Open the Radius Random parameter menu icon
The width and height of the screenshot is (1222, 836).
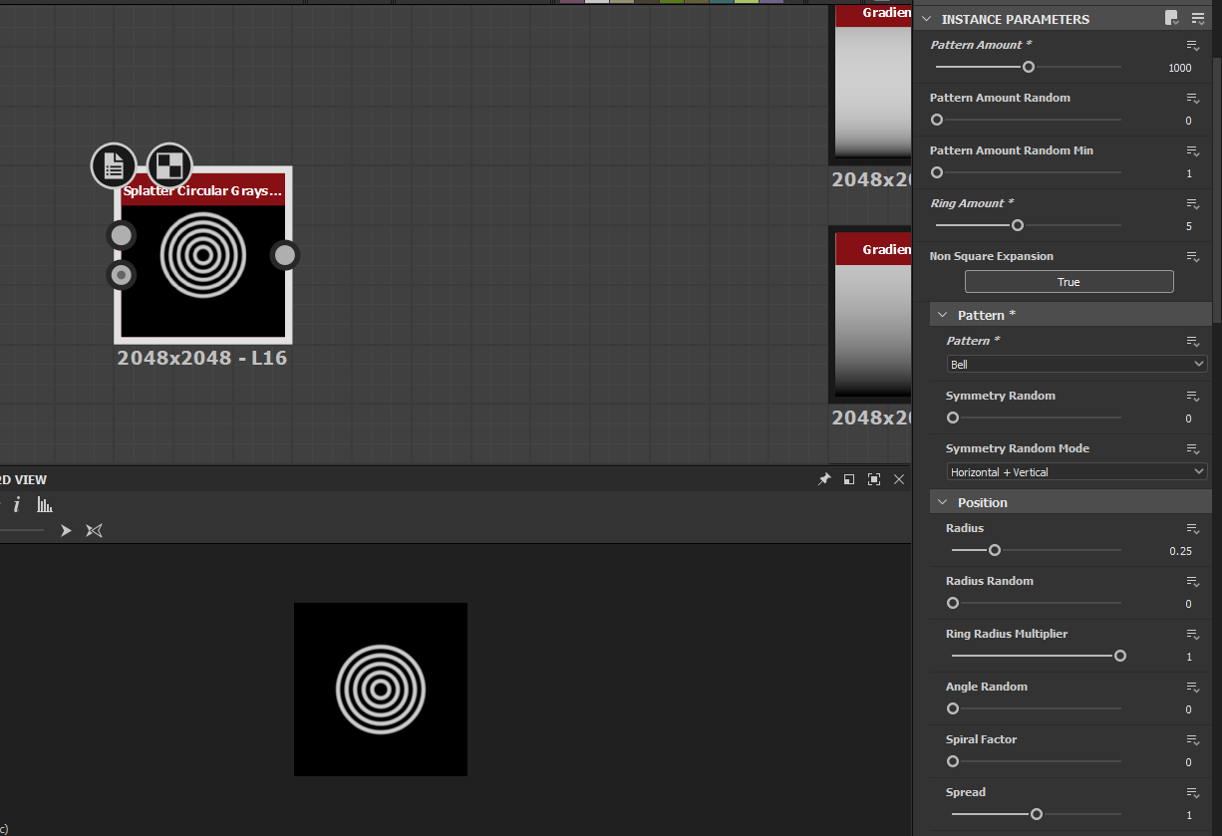[x=1193, y=582]
